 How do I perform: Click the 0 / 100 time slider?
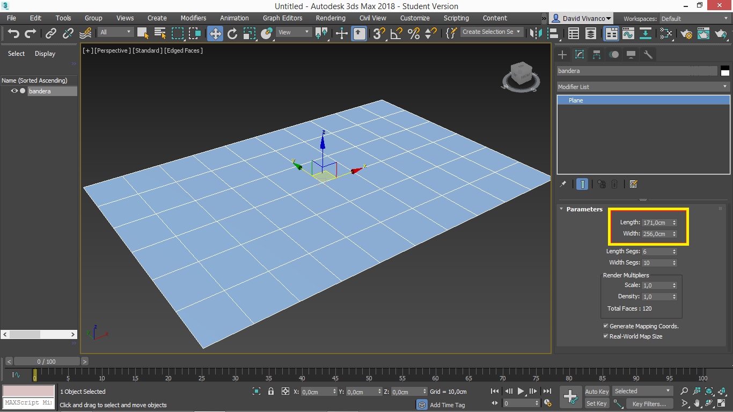click(x=47, y=362)
